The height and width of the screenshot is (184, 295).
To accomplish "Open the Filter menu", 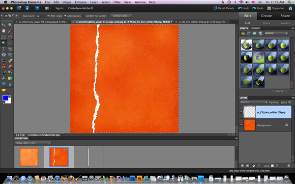I will coord(117,2).
